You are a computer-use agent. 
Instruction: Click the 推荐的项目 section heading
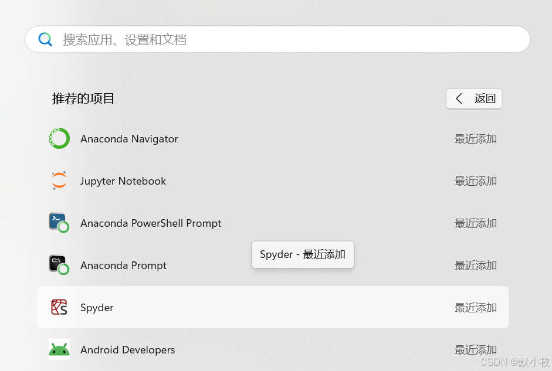[x=83, y=98]
